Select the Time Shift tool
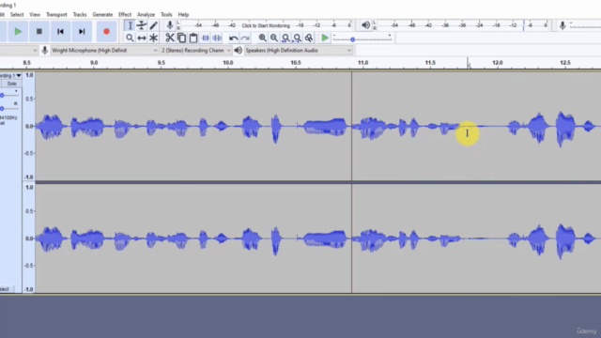This screenshot has width=601, height=338. pyautogui.click(x=142, y=38)
